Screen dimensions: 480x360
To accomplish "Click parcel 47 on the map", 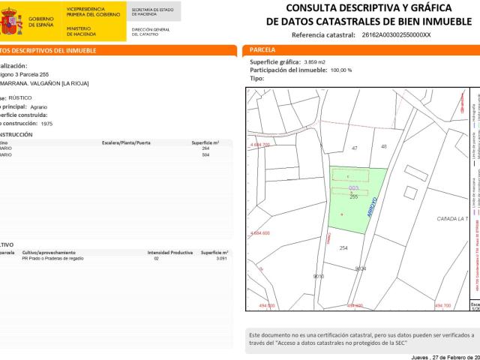I will (x=355, y=148).
